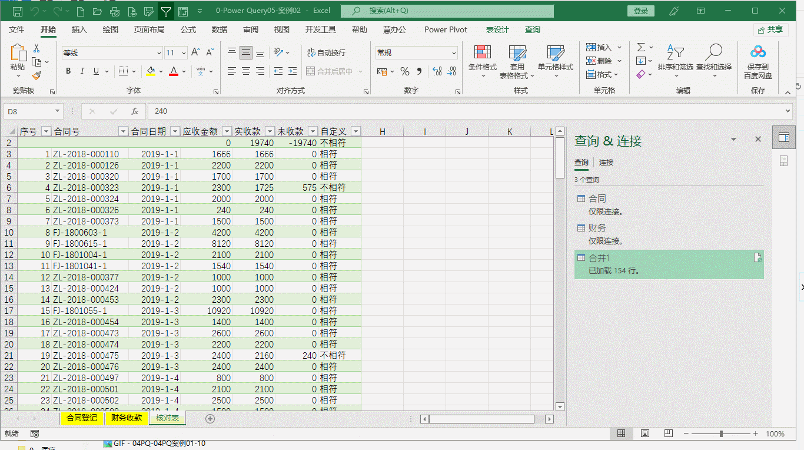The image size is (804, 450).
Task: Click the formula bar showing 240
Action: click(470, 111)
